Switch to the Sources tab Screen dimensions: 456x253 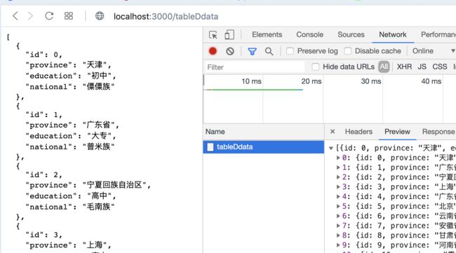tap(351, 34)
